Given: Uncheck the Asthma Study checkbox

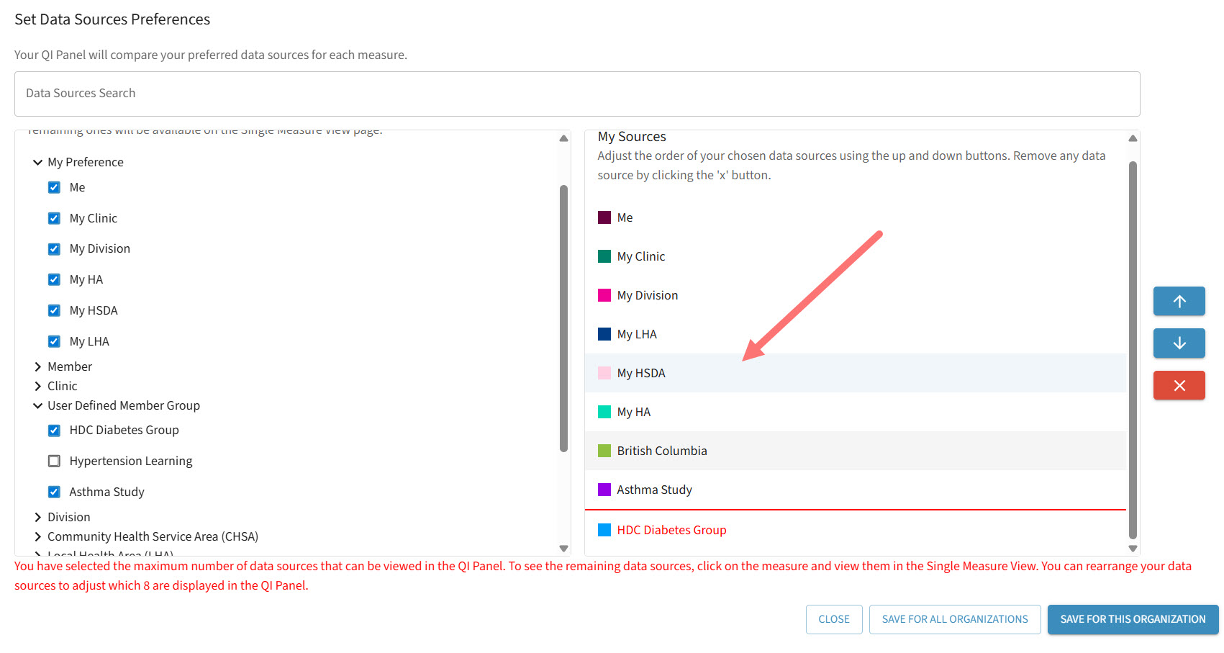Looking at the screenshot, I should tap(54, 492).
